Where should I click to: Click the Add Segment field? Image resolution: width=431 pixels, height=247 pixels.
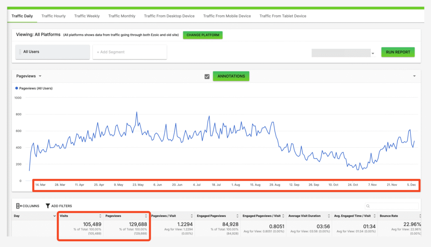point(129,52)
